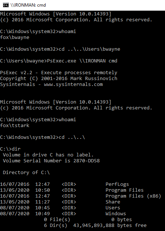Click the cmd icon in the title bar
The width and height of the screenshot is (165, 231).
(x=6, y=5)
